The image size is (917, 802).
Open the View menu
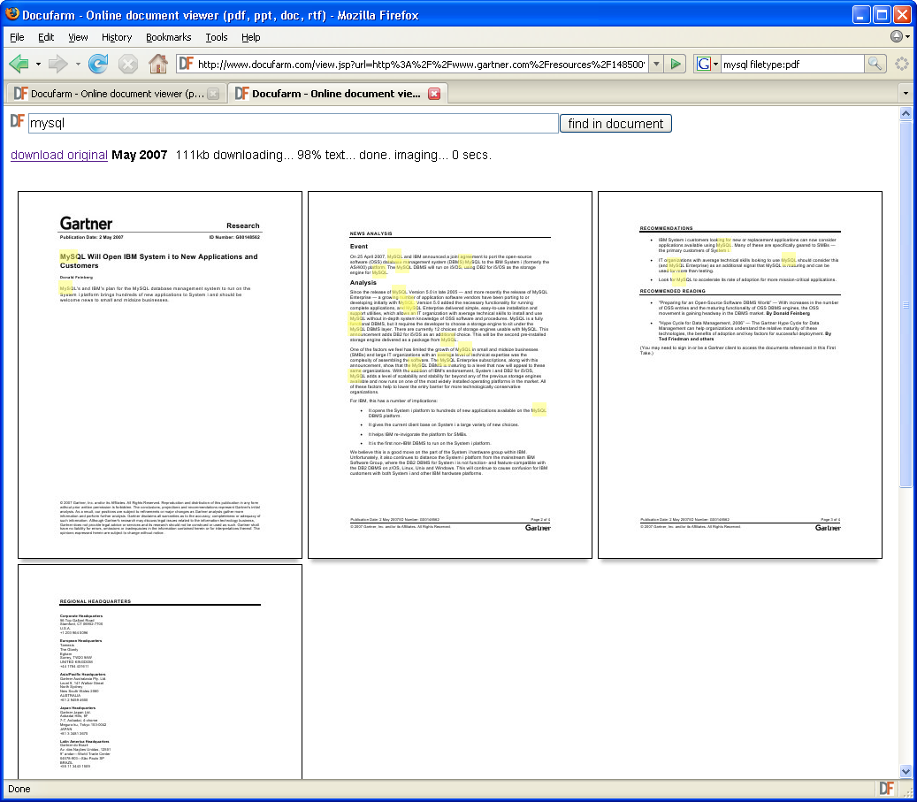point(78,37)
